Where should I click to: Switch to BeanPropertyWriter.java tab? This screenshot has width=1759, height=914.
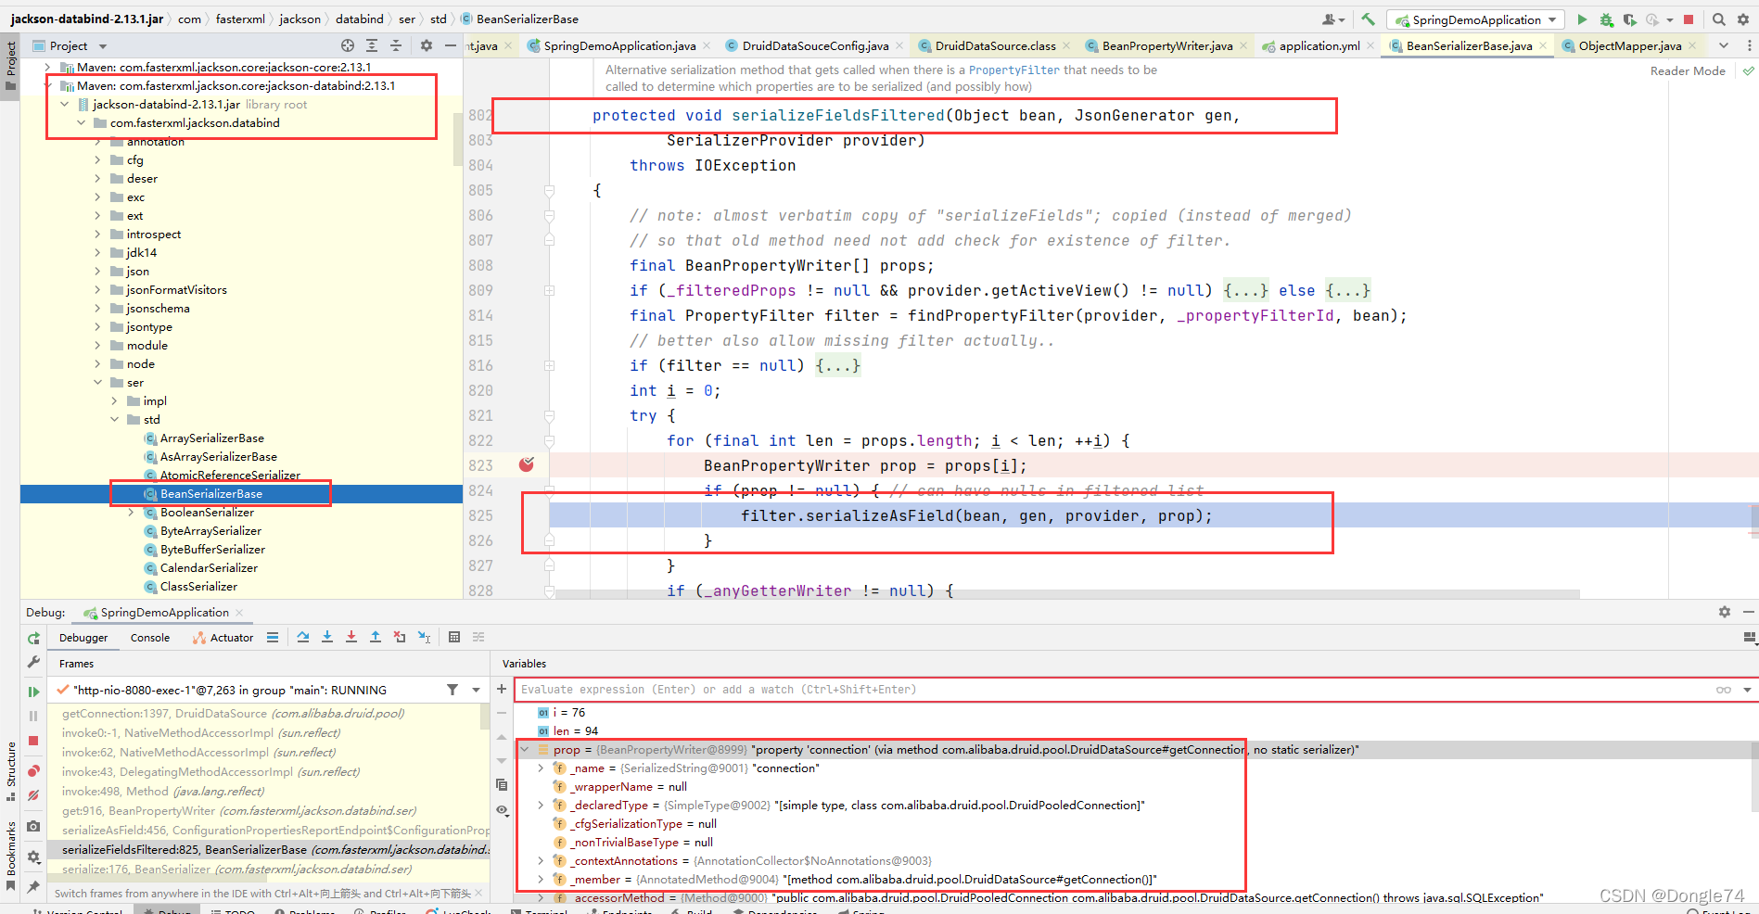1167,45
